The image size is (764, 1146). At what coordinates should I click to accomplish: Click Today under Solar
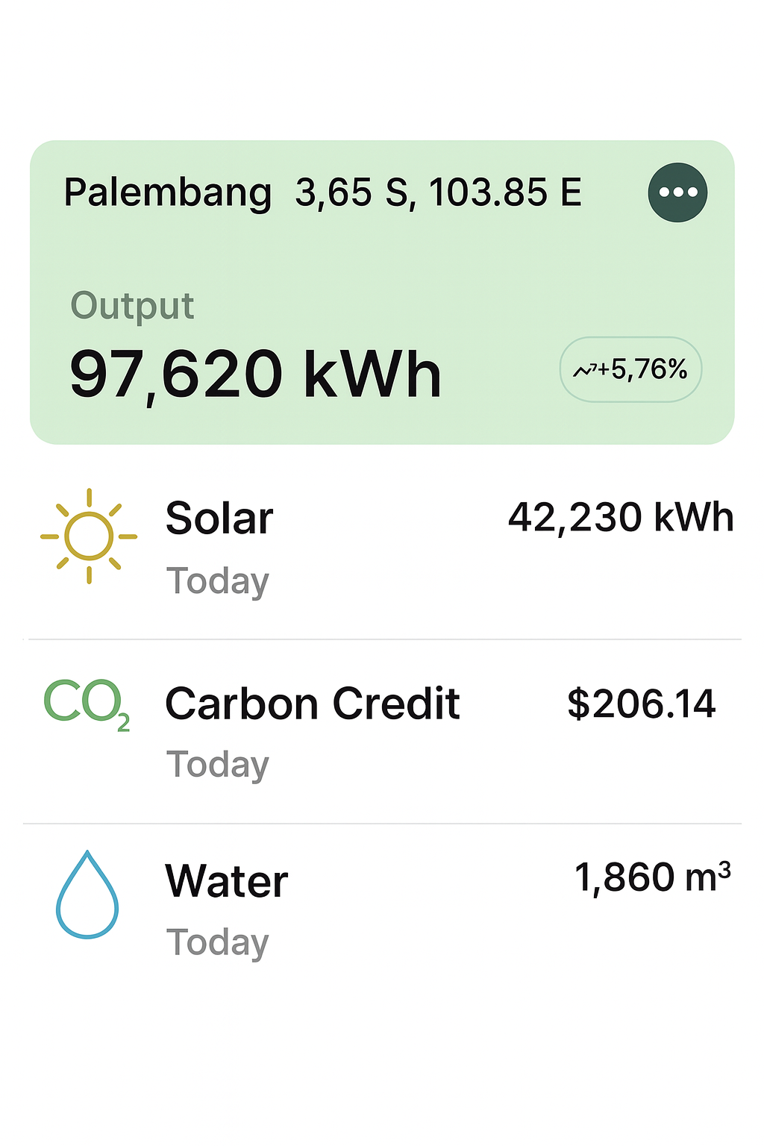[x=217, y=581]
